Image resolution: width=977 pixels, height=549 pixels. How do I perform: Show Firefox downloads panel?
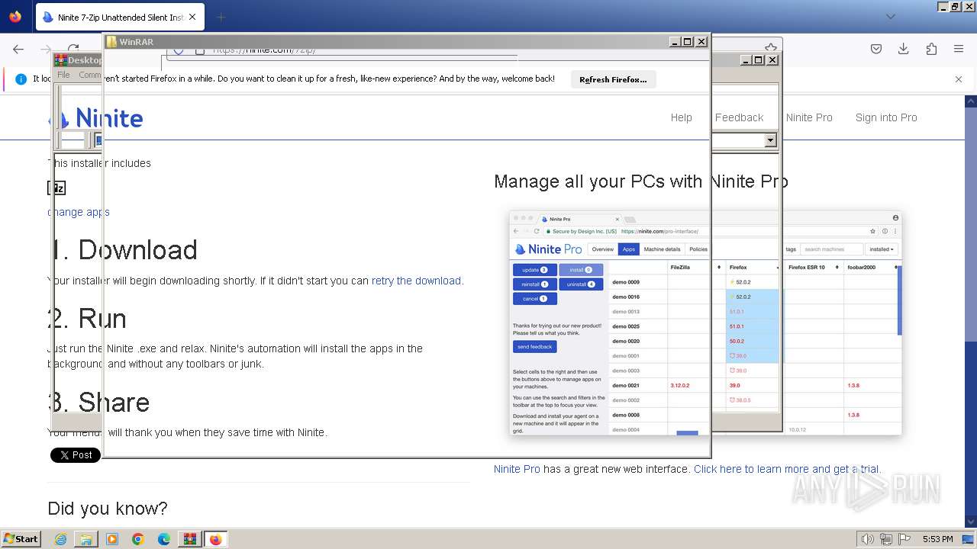(904, 49)
